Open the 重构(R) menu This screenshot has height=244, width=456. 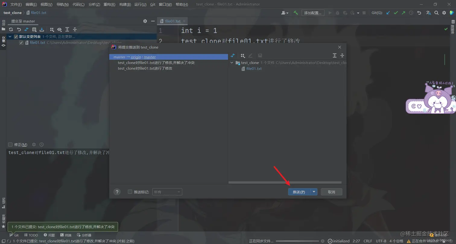[109, 5]
